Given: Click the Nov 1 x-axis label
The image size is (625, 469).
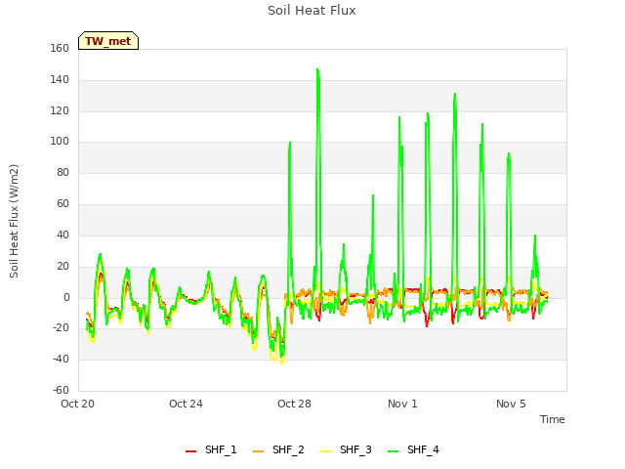Looking at the screenshot, I should (402, 404).
